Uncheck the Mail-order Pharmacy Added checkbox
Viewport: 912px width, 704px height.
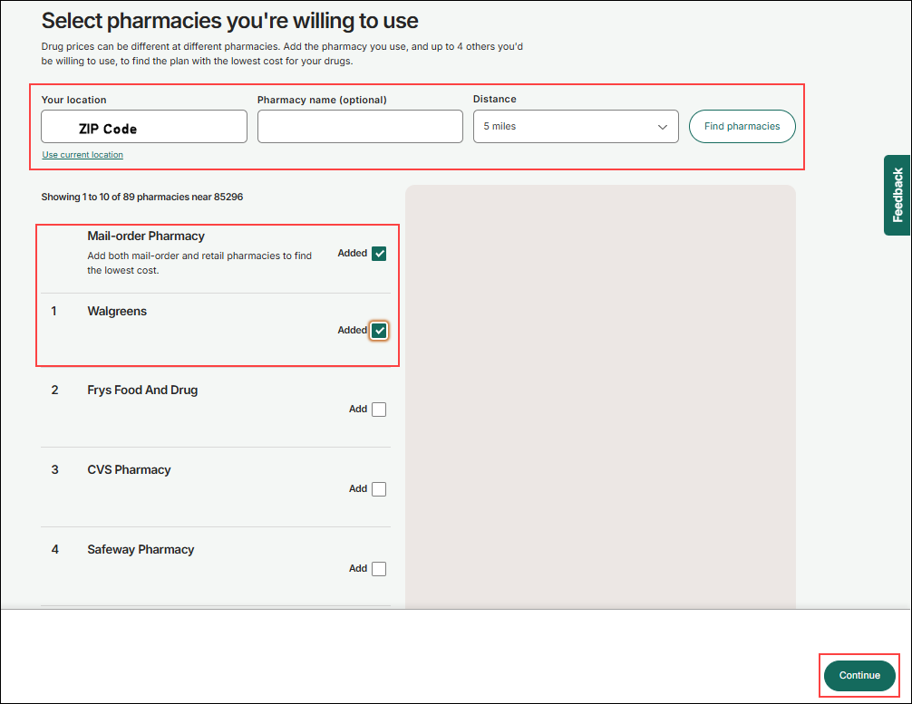pyautogui.click(x=379, y=254)
